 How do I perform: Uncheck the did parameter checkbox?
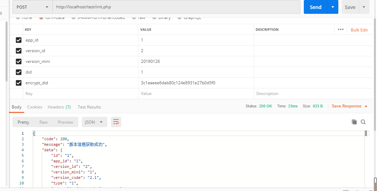[19, 72]
